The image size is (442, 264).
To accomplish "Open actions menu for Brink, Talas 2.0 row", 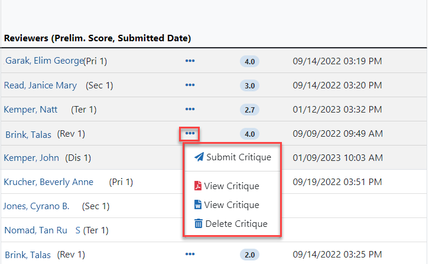I will pyautogui.click(x=190, y=254).
